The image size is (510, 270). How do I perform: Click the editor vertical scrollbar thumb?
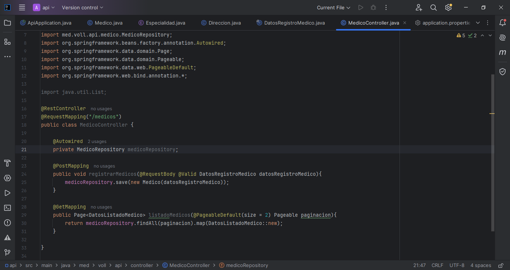coord(493,153)
